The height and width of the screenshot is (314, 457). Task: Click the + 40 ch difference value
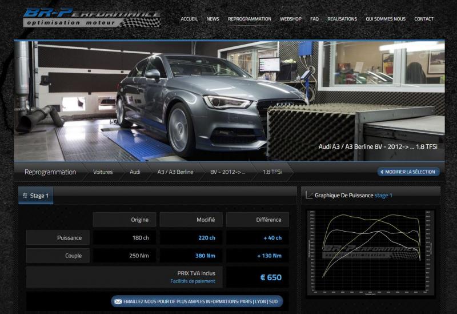pyautogui.click(x=272, y=238)
